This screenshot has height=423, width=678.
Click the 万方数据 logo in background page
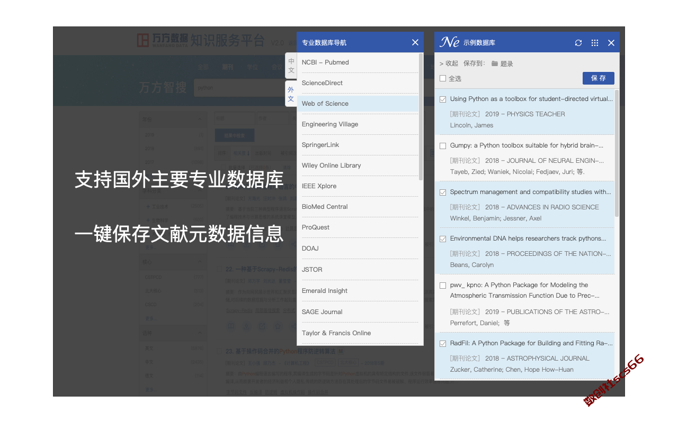pyautogui.click(x=163, y=40)
